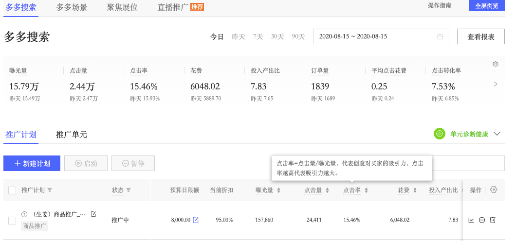Open table column settings gear icon
The image size is (516, 241).
pyautogui.click(x=493, y=189)
